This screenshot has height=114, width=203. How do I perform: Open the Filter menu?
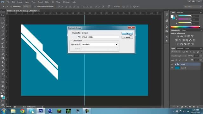(47, 2)
